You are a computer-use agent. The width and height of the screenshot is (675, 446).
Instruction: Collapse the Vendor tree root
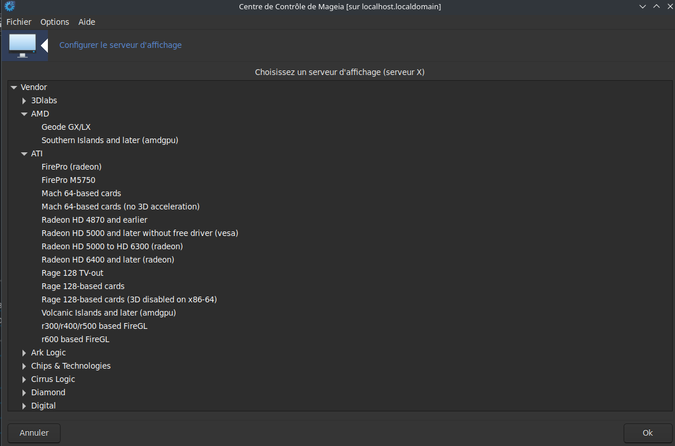14,87
